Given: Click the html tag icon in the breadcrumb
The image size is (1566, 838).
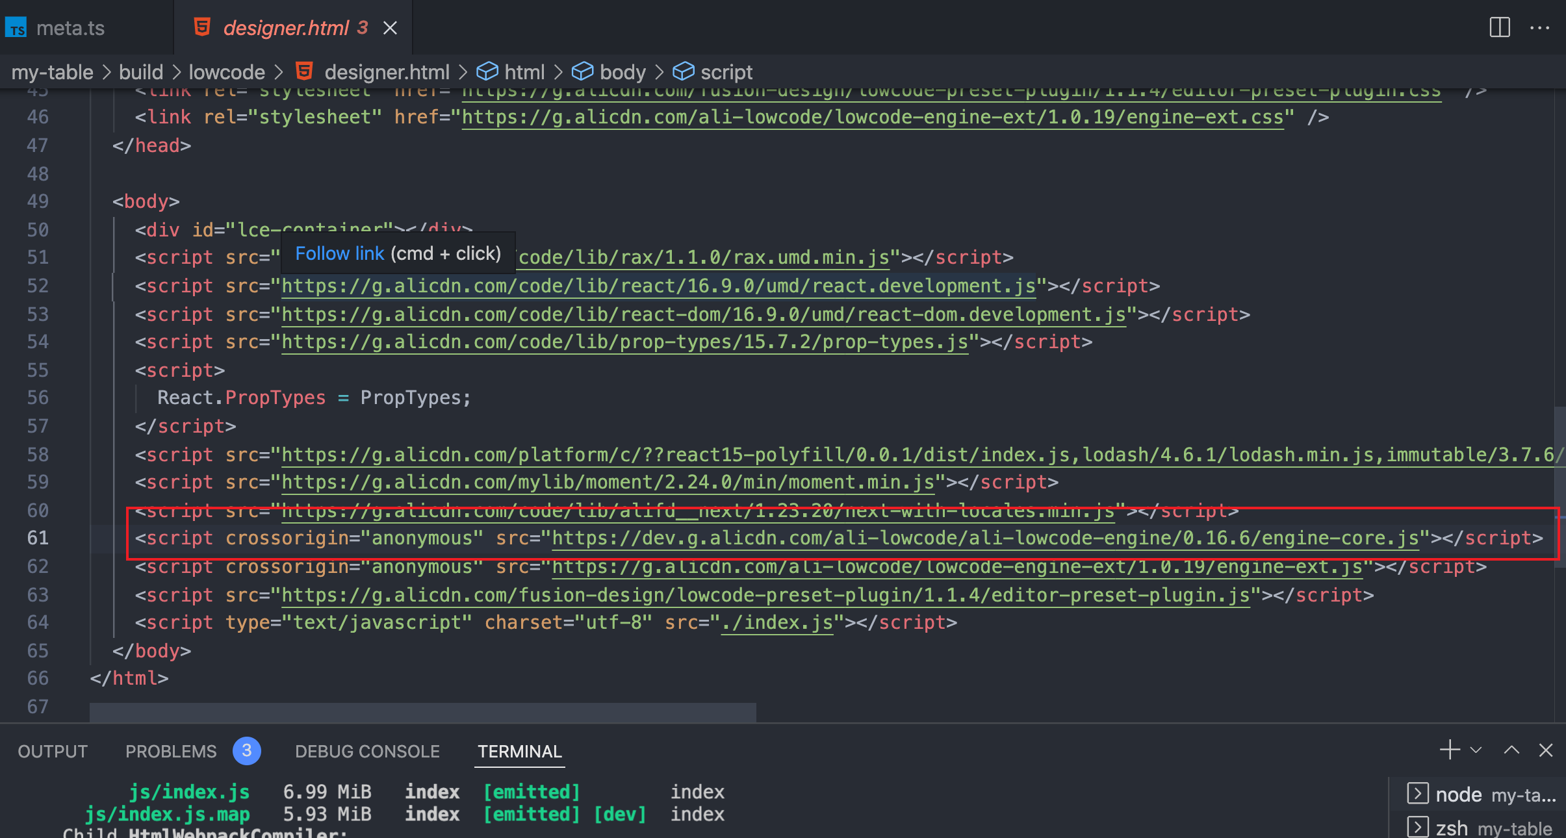Looking at the screenshot, I should [487, 71].
